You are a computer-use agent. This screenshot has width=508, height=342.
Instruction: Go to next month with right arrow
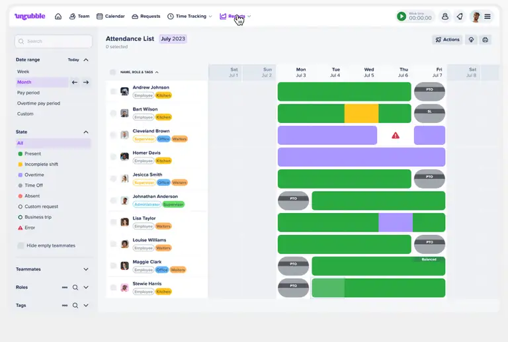coord(86,82)
